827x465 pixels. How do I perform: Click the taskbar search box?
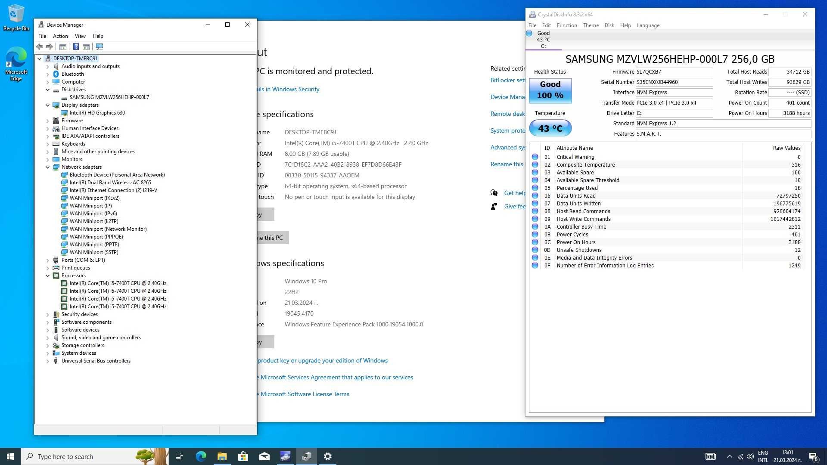(x=95, y=456)
